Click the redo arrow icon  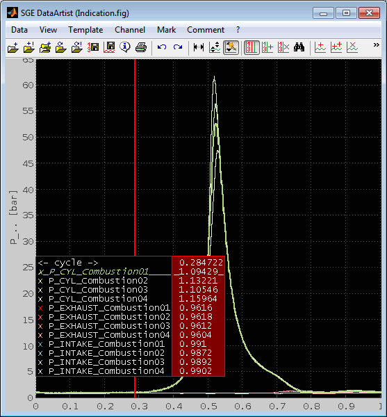pyautogui.click(x=178, y=47)
